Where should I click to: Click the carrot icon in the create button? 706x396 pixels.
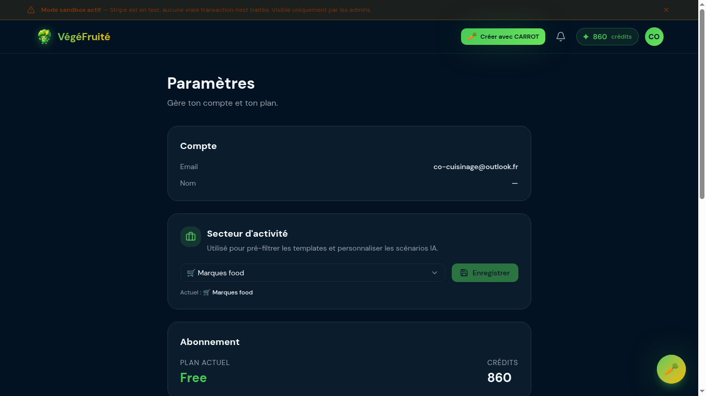click(472, 37)
